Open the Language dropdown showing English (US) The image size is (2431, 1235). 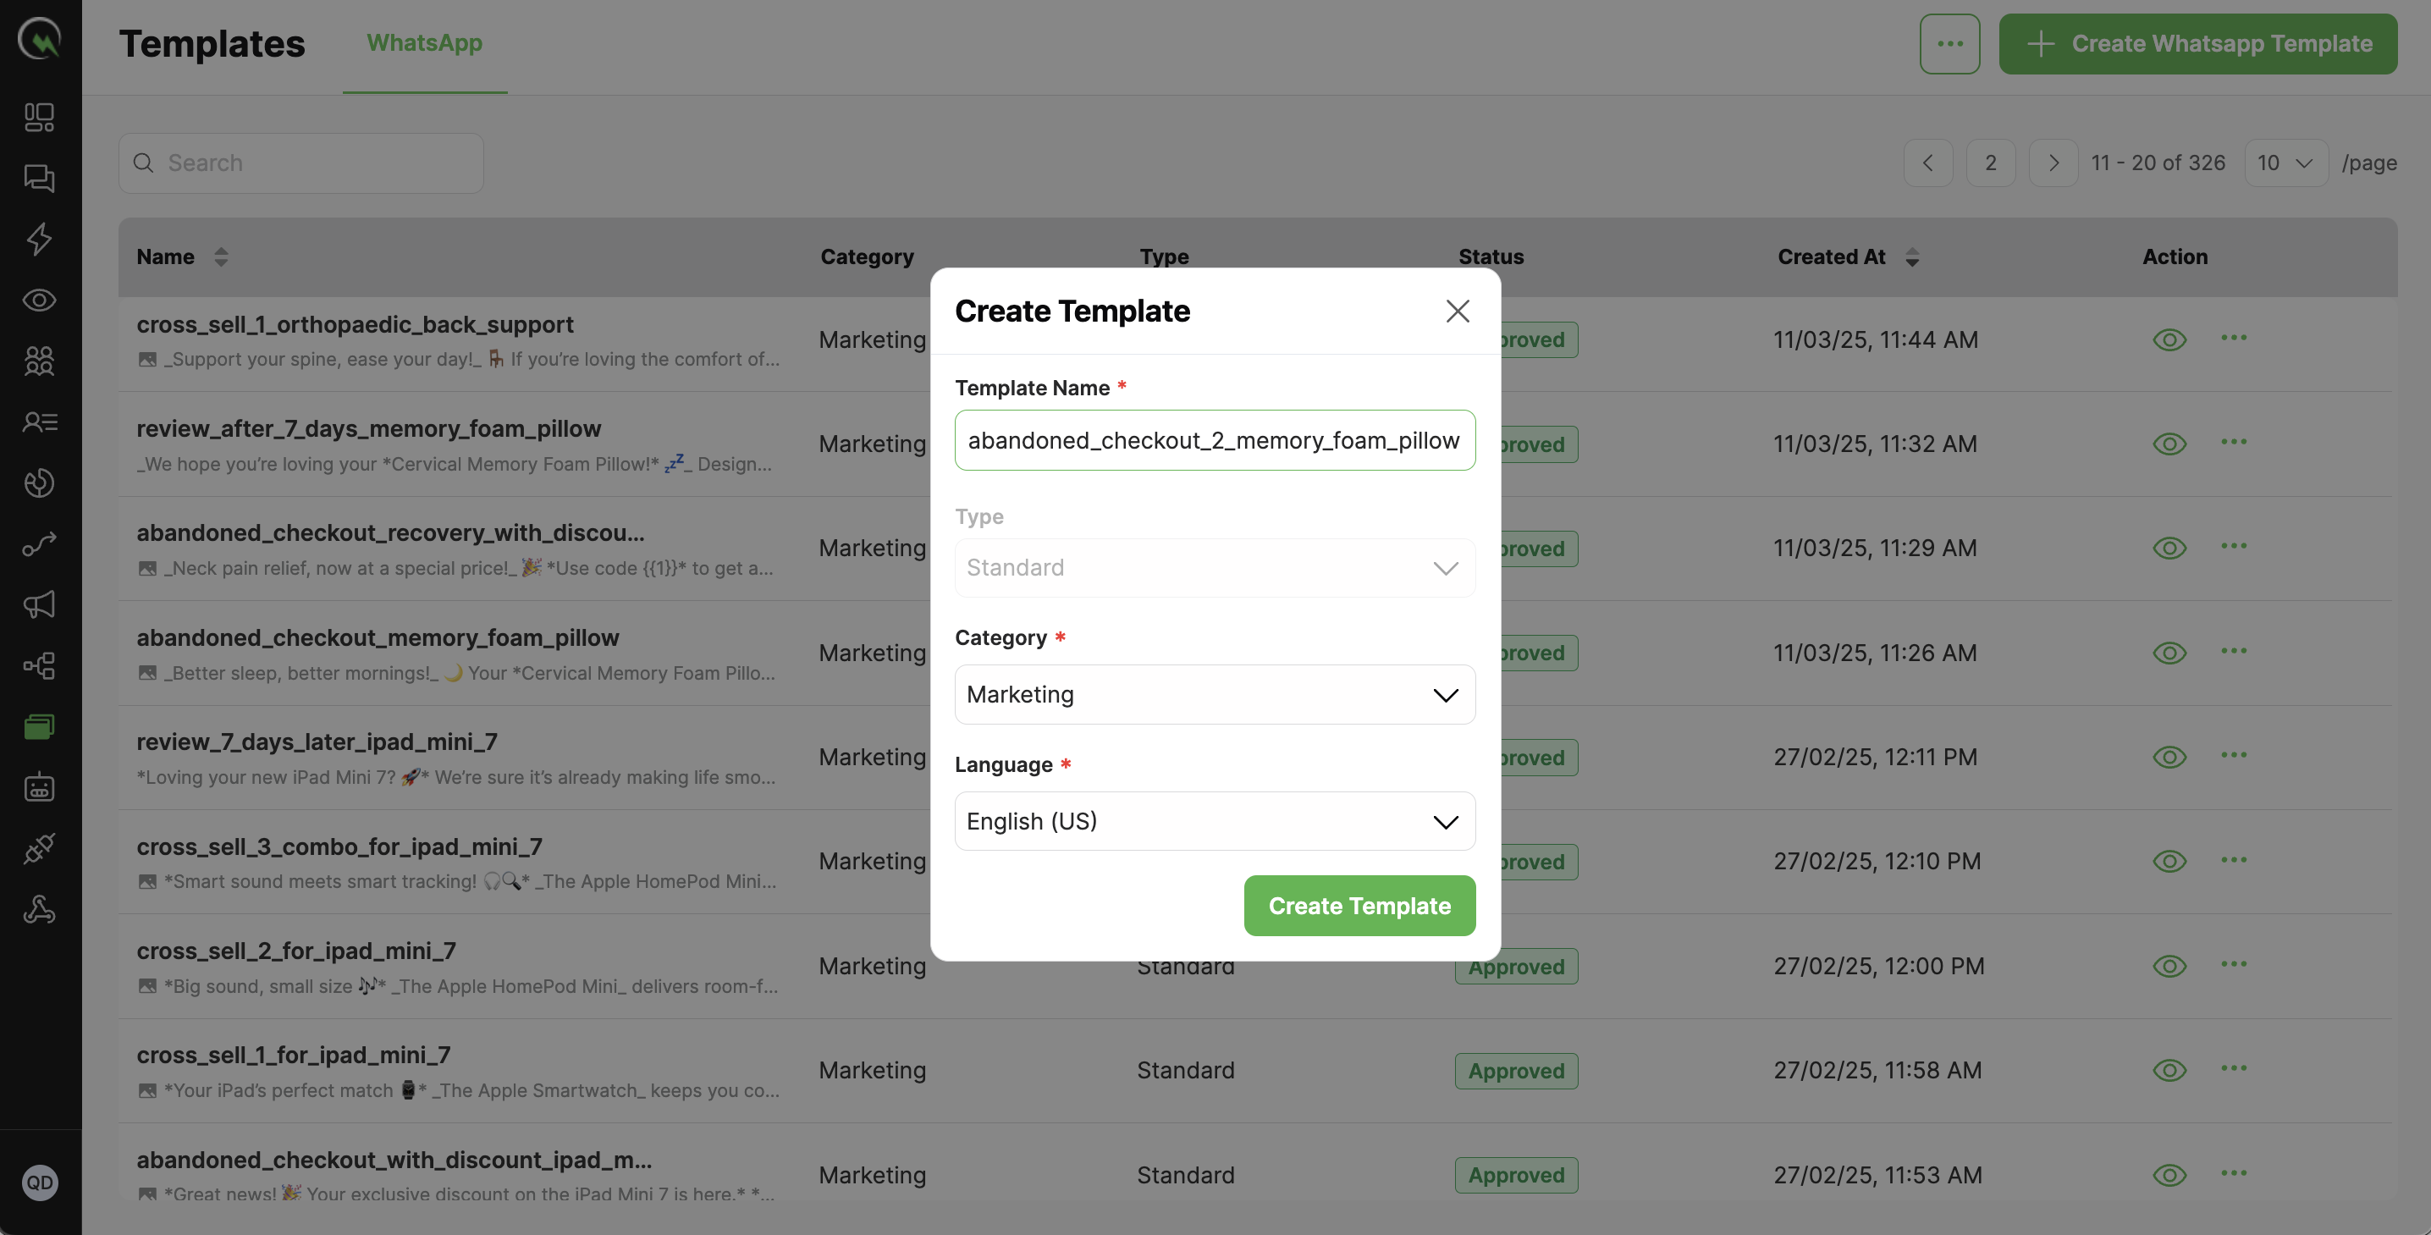point(1215,821)
